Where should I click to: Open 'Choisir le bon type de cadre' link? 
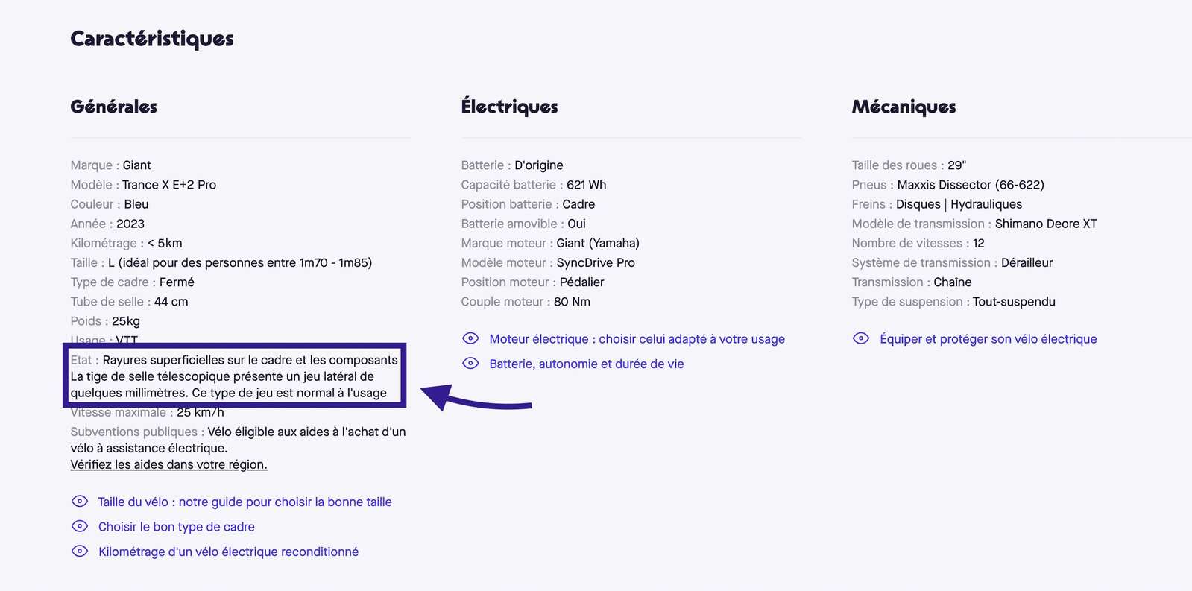point(177,527)
